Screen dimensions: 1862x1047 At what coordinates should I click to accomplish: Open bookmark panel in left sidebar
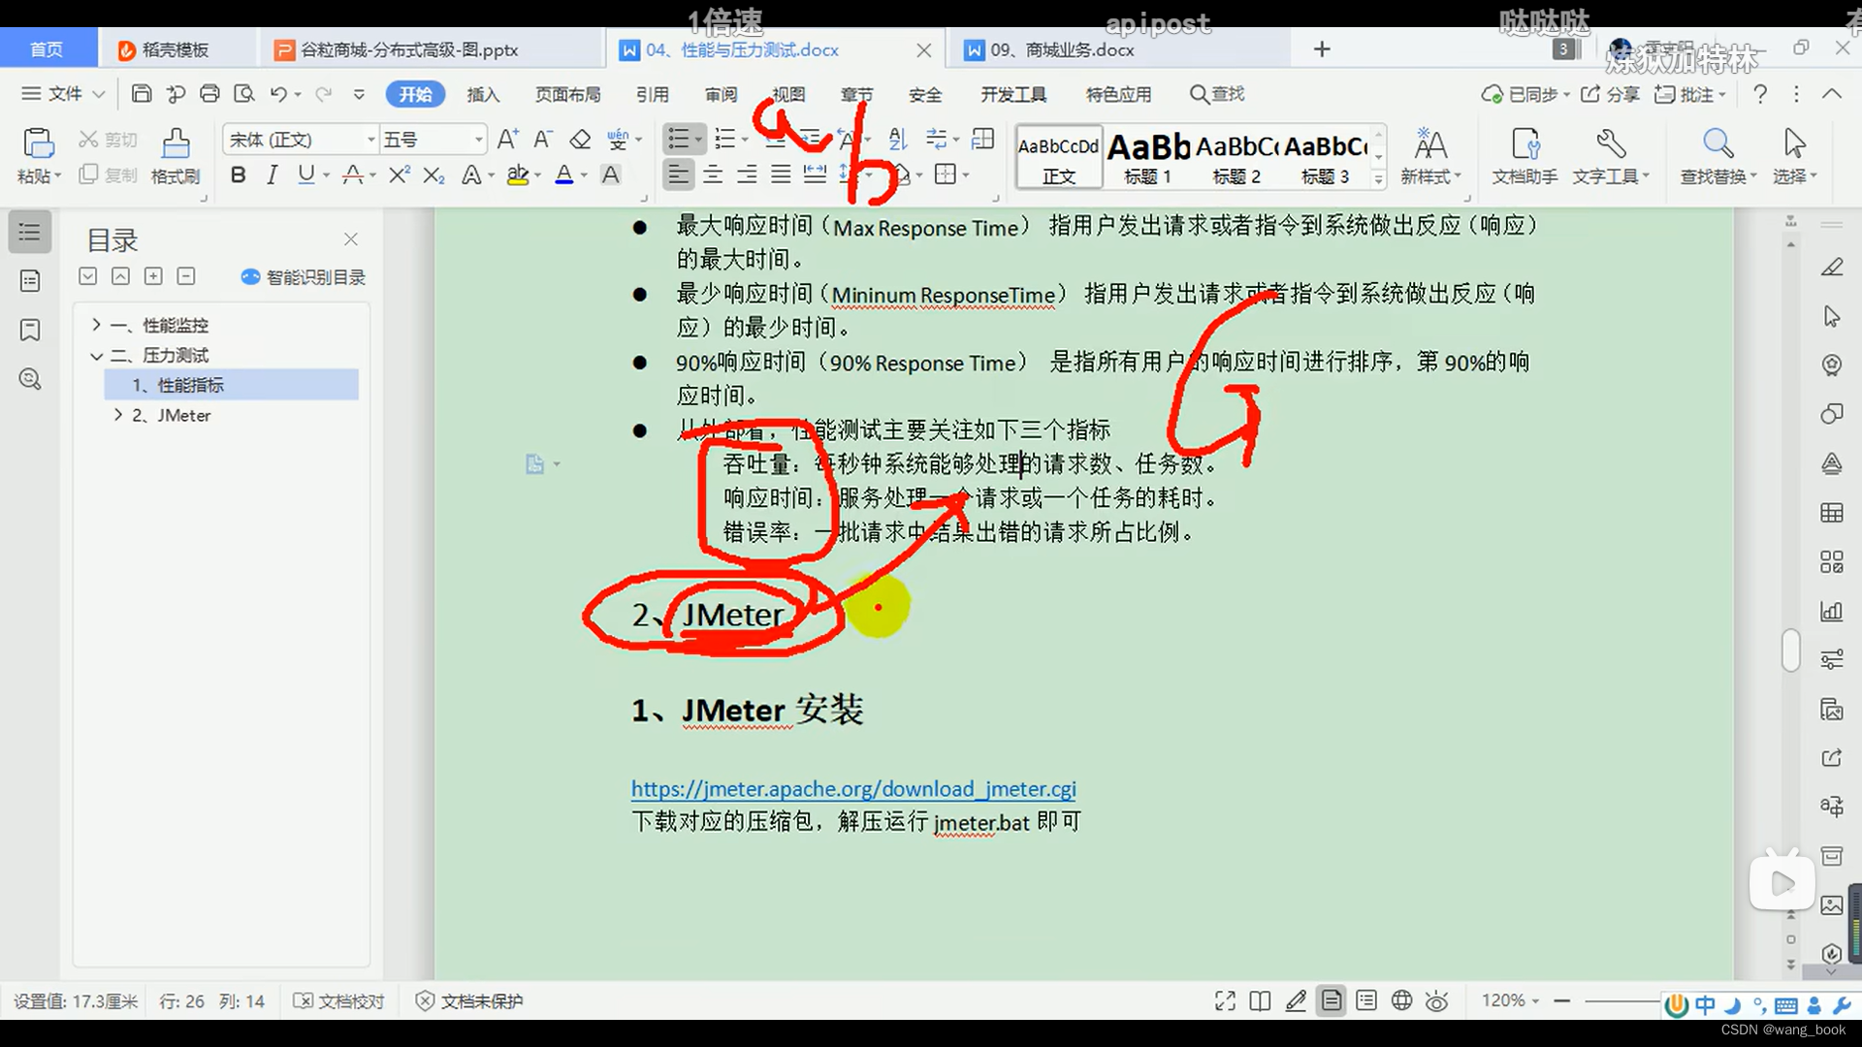click(30, 330)
